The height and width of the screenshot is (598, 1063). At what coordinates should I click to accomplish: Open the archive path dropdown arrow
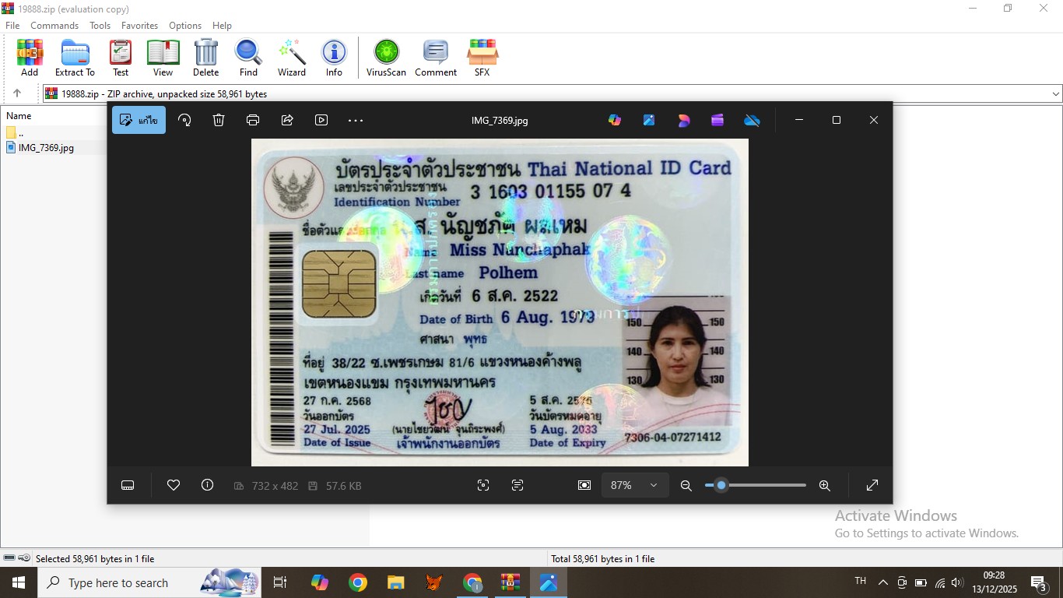tap(1055, 93)
